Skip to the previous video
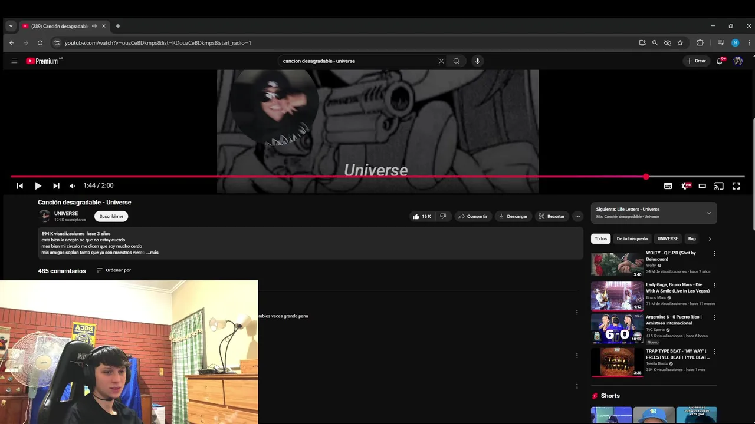The width and height of the screenshot is (755, 424). tap(19, 185)
